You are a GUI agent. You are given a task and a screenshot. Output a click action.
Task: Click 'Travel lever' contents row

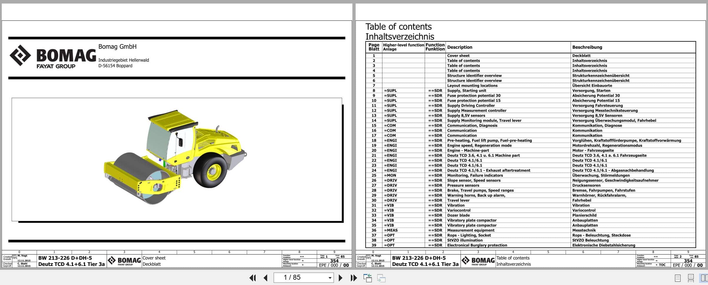(x=458, y=200)
